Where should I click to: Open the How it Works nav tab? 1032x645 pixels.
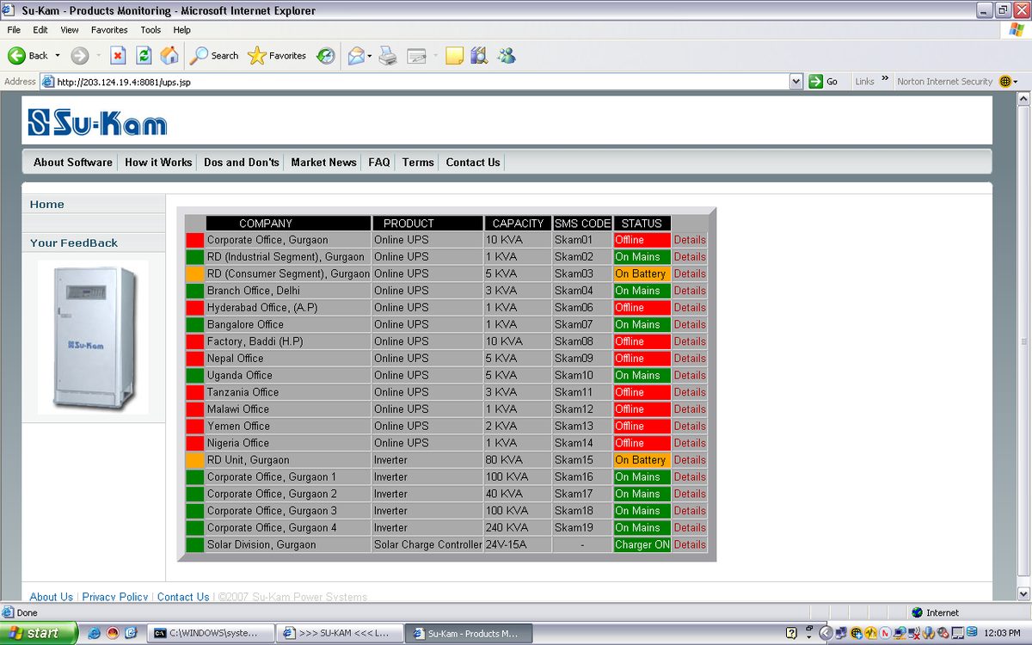click(x=158, y=162)
